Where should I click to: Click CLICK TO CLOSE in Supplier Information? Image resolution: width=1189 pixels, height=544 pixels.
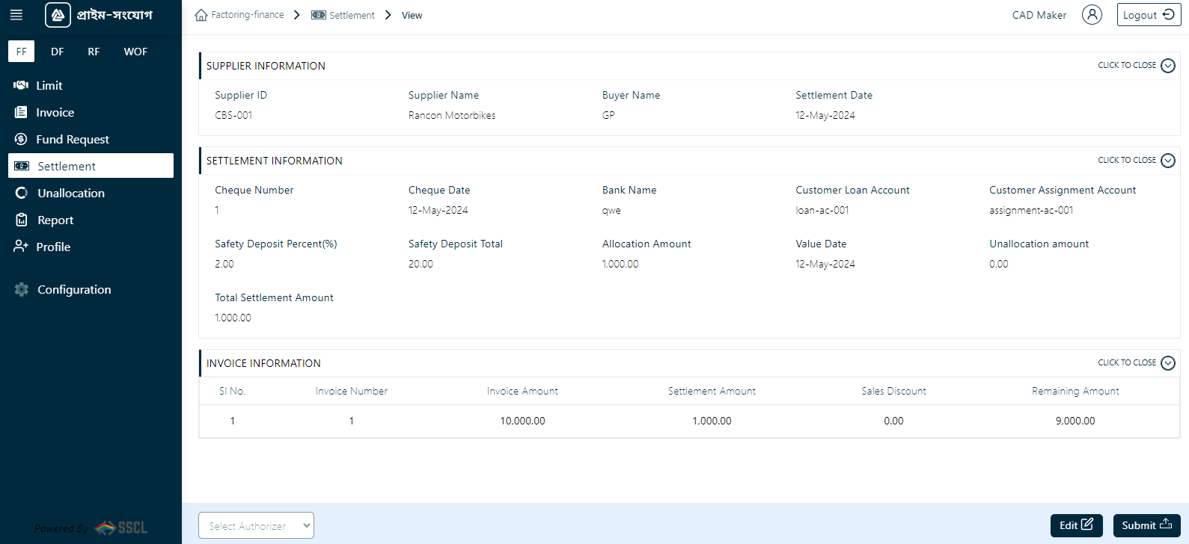(x=1127, y=66)
